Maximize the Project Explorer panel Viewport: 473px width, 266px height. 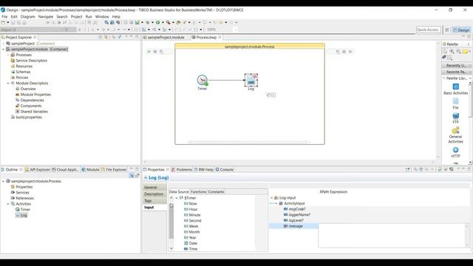coord(137,37)
